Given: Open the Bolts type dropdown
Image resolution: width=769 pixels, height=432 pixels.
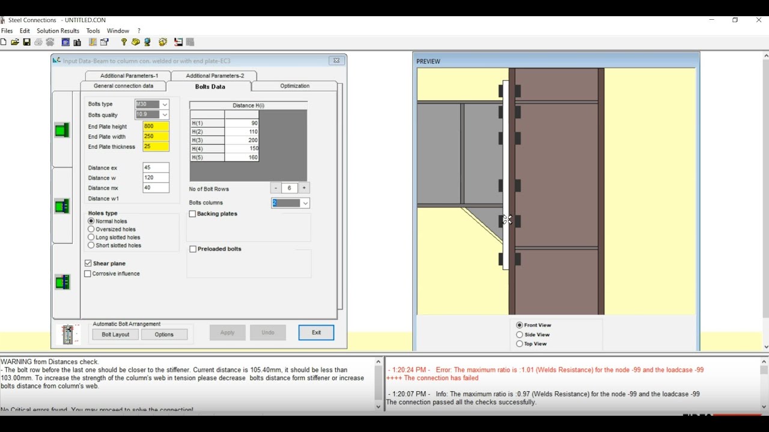Looking at the screenshot, I should [165, 104].
